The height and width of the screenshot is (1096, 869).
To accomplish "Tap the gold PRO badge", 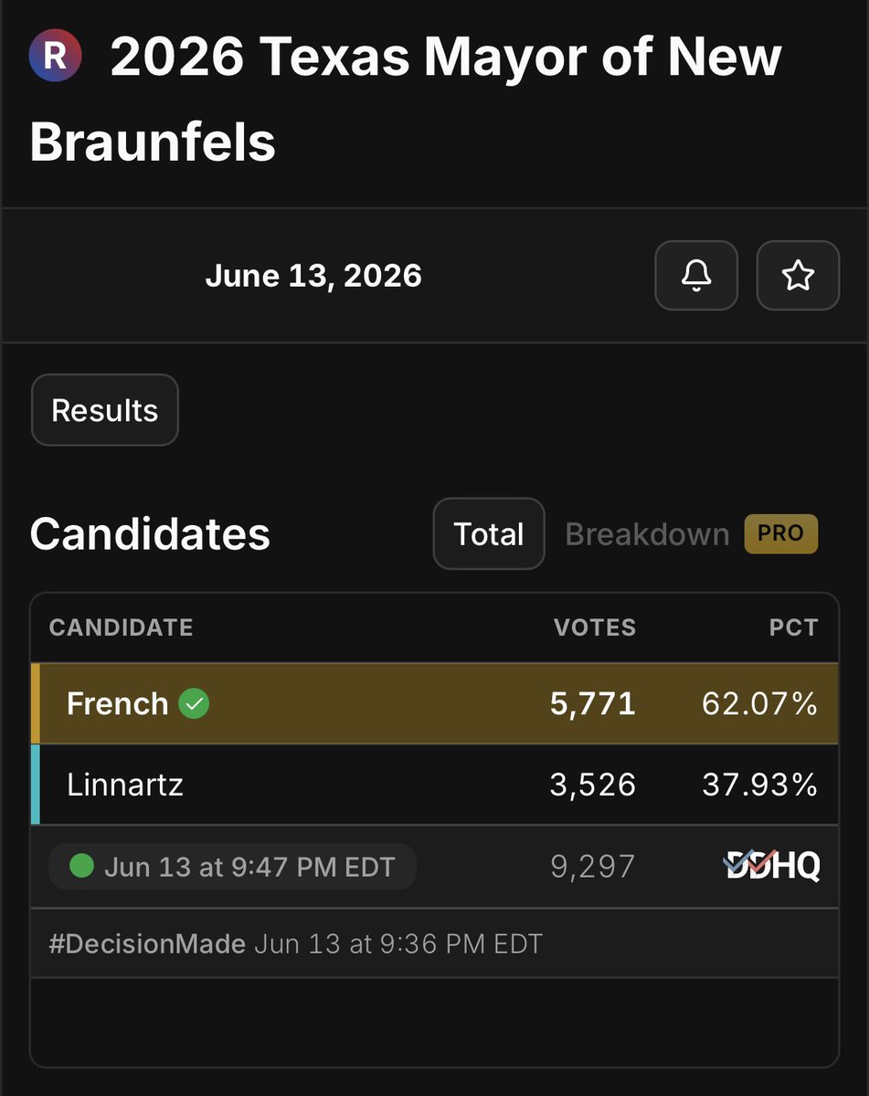I will pos(780,533).
